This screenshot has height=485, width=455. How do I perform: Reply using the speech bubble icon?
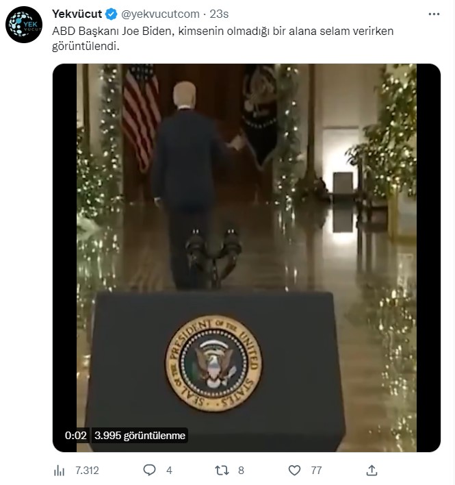tap(149, 471)
